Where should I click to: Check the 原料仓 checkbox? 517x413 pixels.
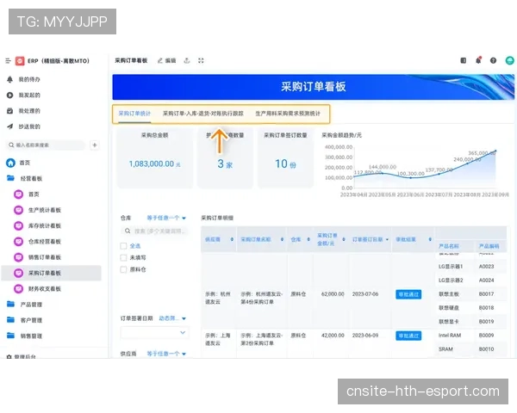tap(123, 269)
